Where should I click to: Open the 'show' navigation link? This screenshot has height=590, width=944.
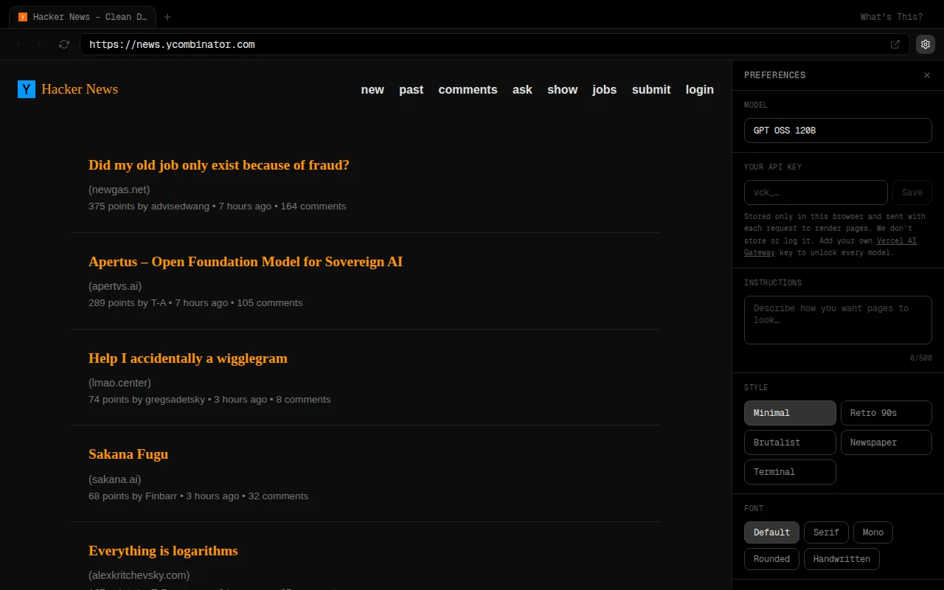[x=562, y=89]
